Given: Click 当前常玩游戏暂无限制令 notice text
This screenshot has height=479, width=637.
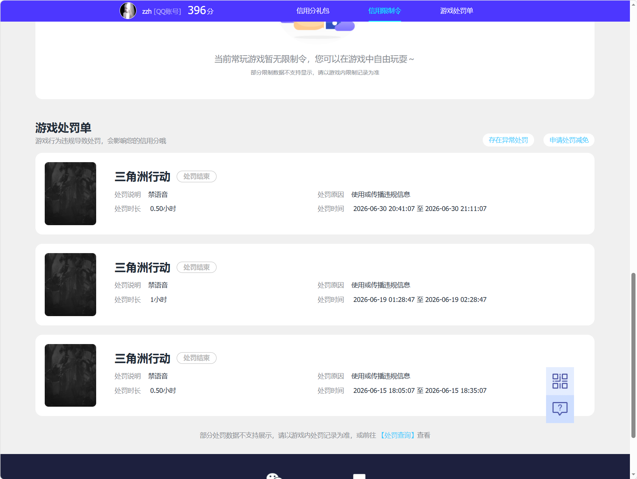Looking at the screenshot, I should (314, 59).
